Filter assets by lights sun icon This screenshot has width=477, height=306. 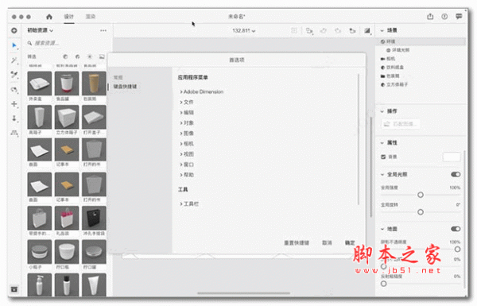(90, 56)
